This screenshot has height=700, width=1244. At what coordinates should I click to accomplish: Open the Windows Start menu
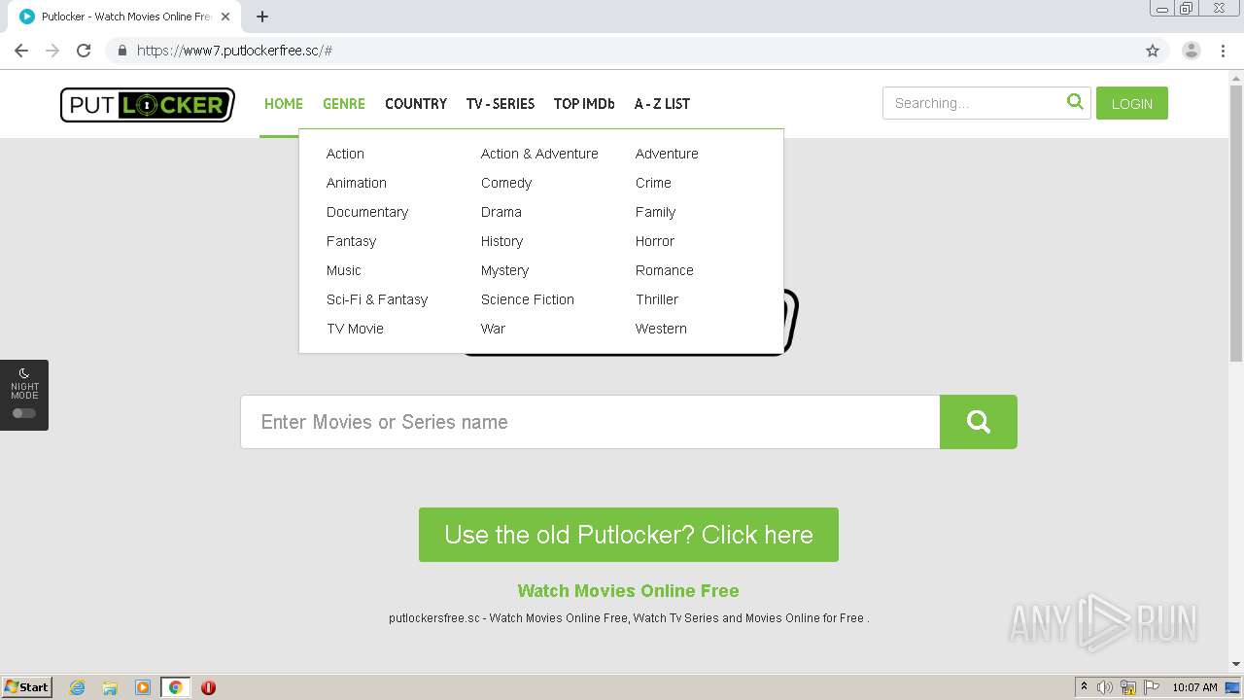[x=27, y=687]
